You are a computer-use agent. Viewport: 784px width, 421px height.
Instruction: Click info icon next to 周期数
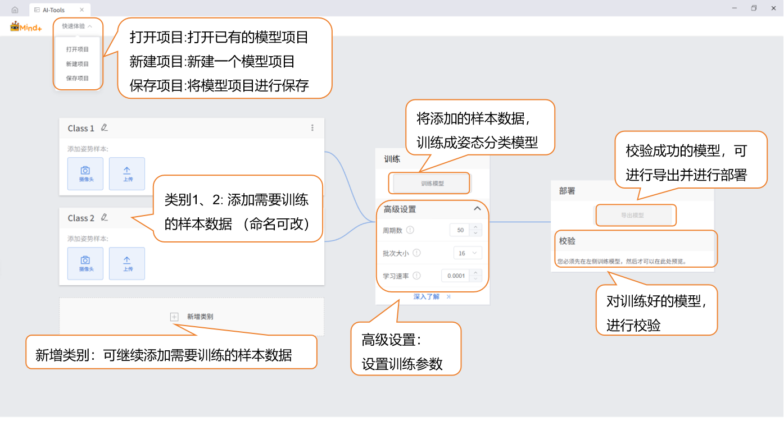[410, 230]
